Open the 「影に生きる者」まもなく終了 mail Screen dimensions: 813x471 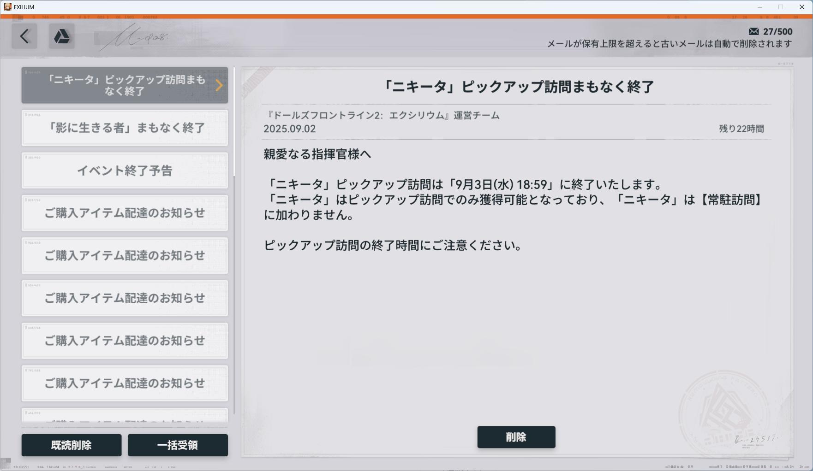click(125, 128)
